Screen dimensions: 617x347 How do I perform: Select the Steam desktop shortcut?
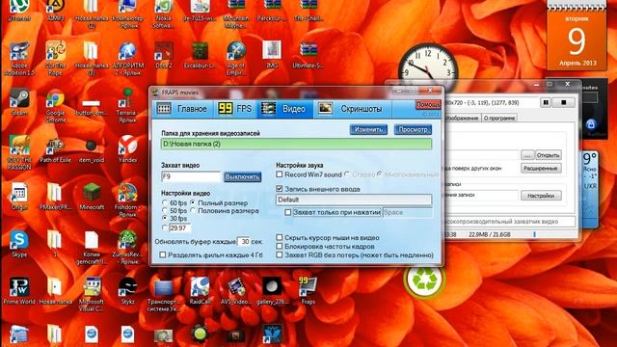coord(19,102)
